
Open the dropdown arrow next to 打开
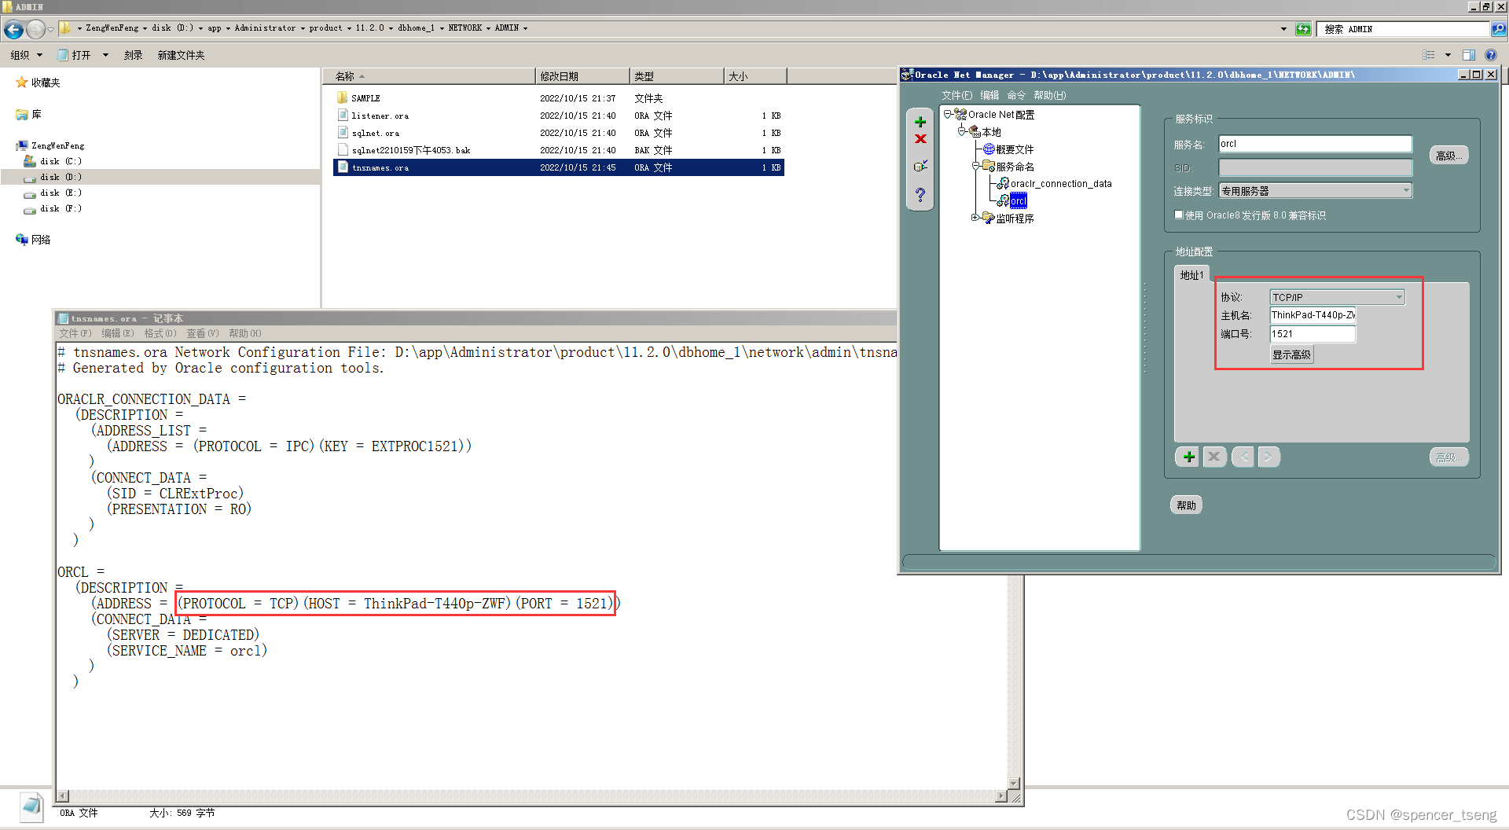[105, 55]
